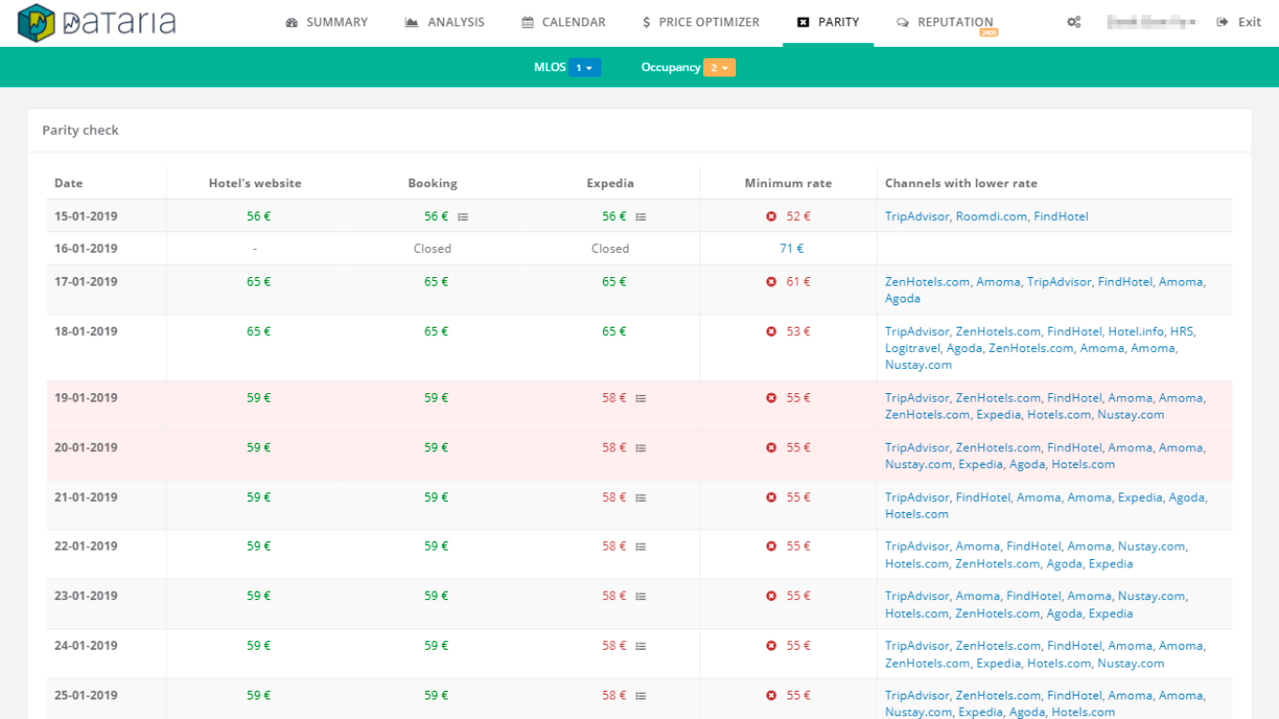Screen dimensions: 1279x719
Task: Click the 'Booking' column header
Action: tap(433, 183)
